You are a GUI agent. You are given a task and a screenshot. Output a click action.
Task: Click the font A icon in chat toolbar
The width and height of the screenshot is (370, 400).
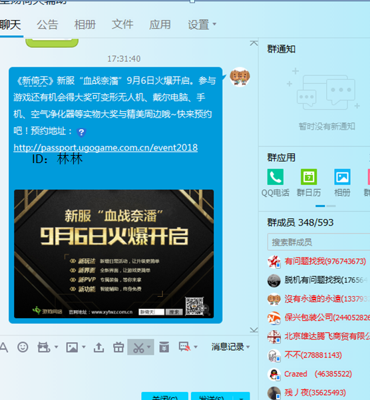(x=4, y=347)
